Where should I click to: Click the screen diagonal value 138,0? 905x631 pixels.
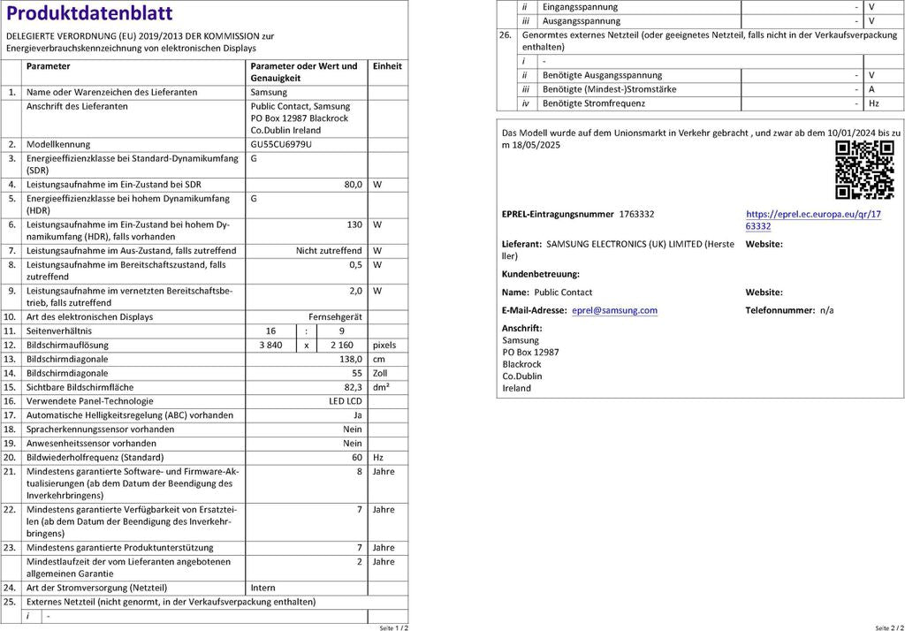[x=351, y=359]
